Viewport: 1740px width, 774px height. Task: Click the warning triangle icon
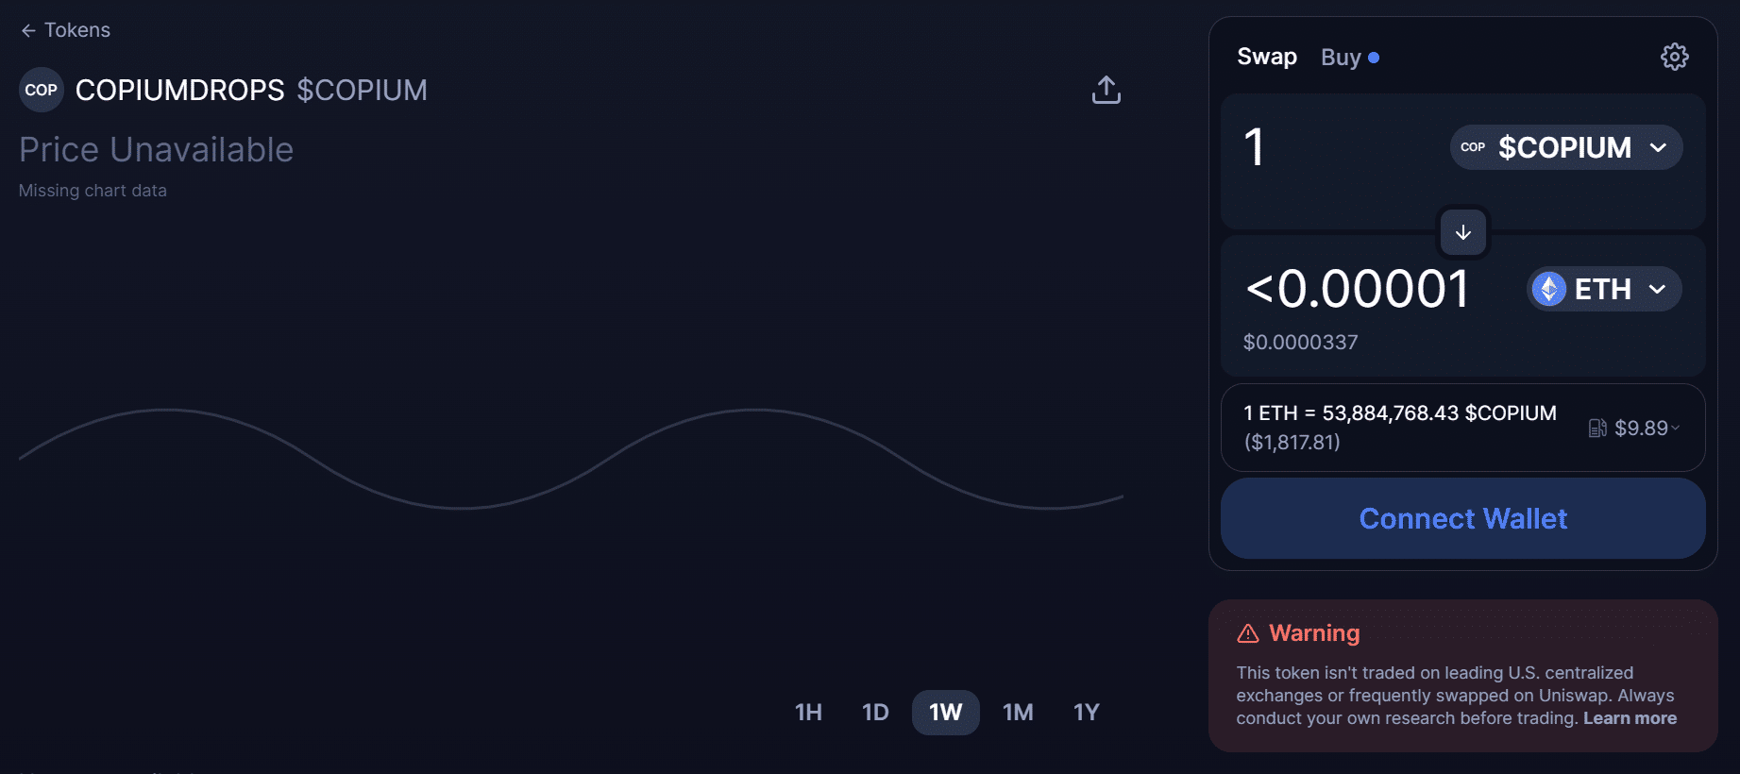(1248, 633)
